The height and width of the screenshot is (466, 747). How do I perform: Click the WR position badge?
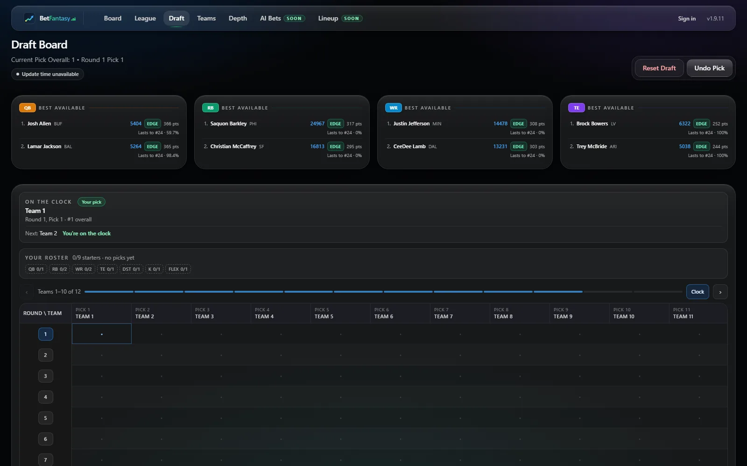click(x=394, y=108)
